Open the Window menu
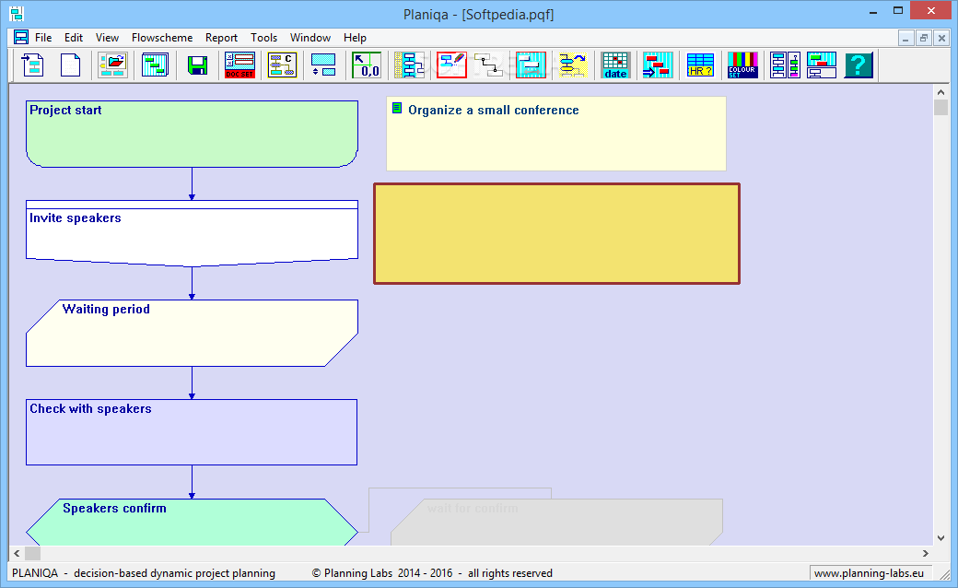 click(x=310, y=37)
